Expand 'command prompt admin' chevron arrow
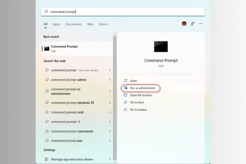Screen dimensions: 246x164 click(110, 80)
